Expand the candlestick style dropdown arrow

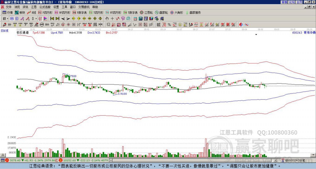(36, 19)
